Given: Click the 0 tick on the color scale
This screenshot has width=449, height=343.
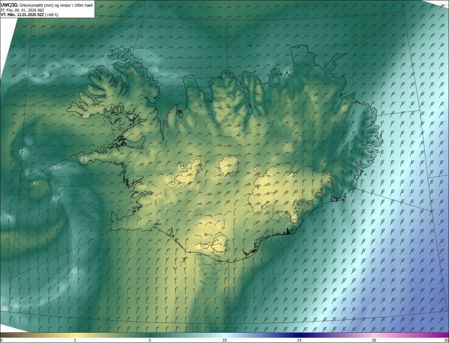Looking at the screenshot, I should coord(1,340).
